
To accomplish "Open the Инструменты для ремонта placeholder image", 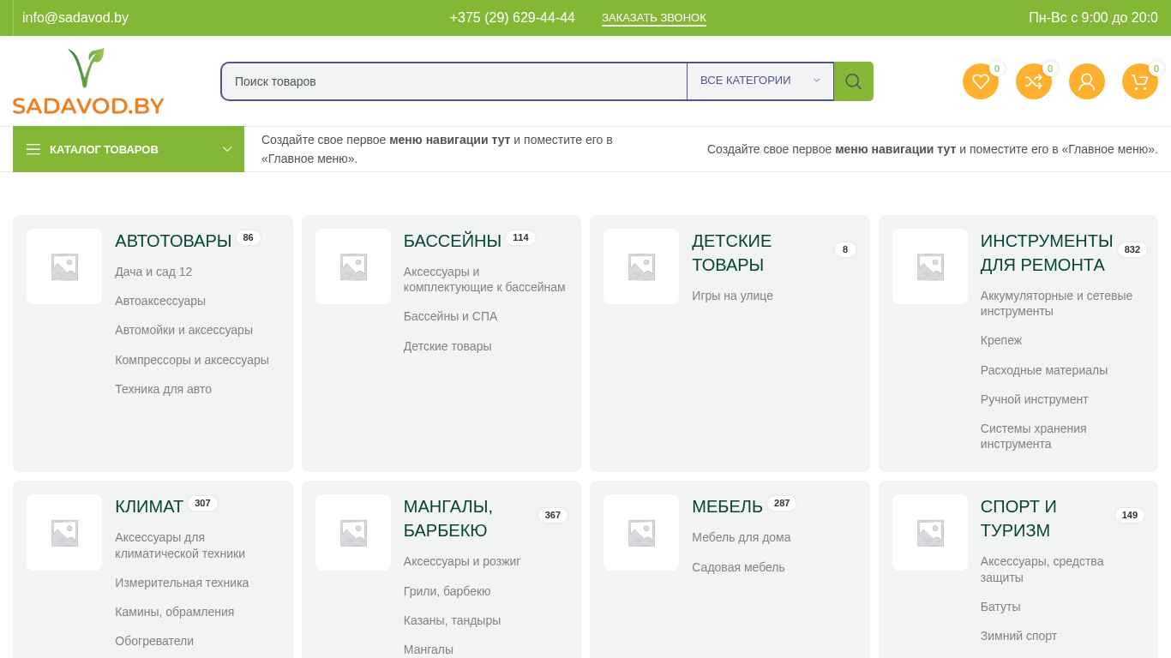I will (930, 266).
